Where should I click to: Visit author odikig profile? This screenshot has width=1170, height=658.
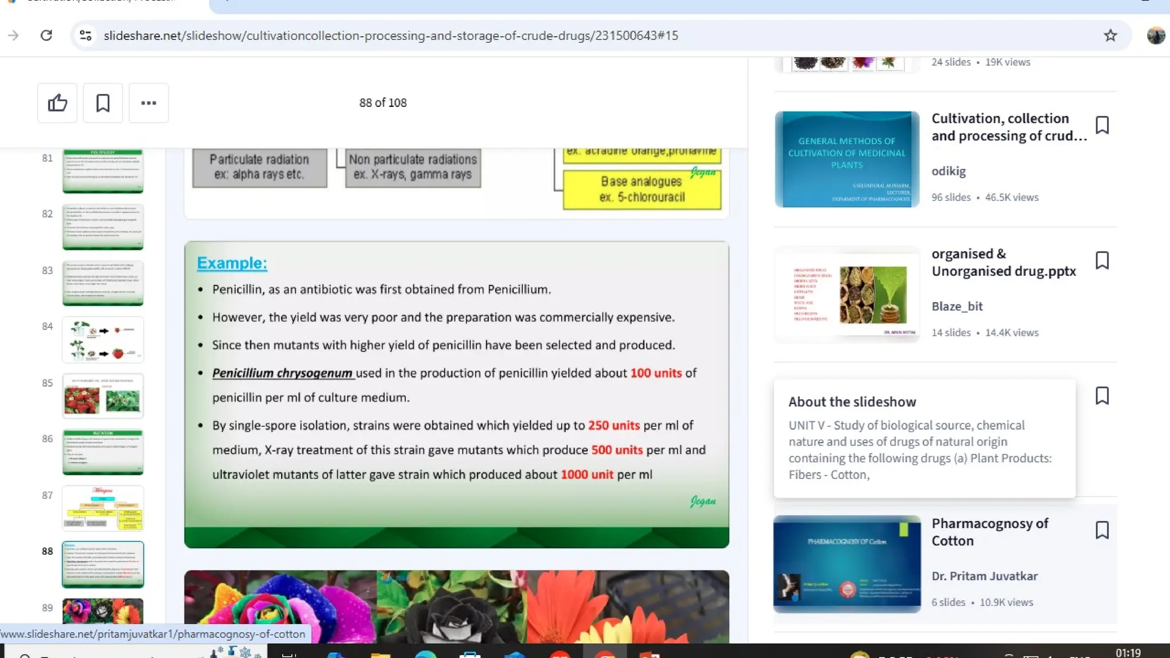[948, 171]
